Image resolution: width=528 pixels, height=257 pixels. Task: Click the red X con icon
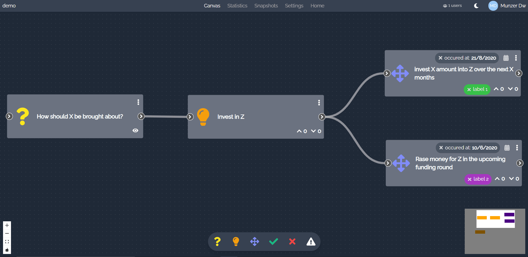292,242
